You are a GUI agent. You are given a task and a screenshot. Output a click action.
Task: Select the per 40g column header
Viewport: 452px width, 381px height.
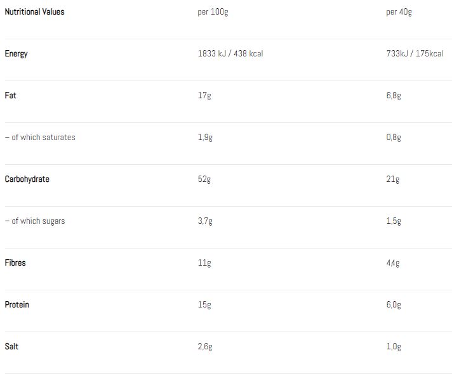pyautogui.click(x=399, y=12)
